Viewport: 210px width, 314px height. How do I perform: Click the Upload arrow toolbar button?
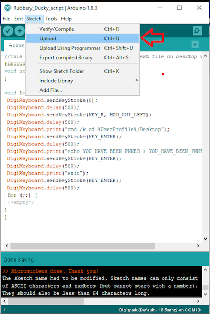click(19, 31)
